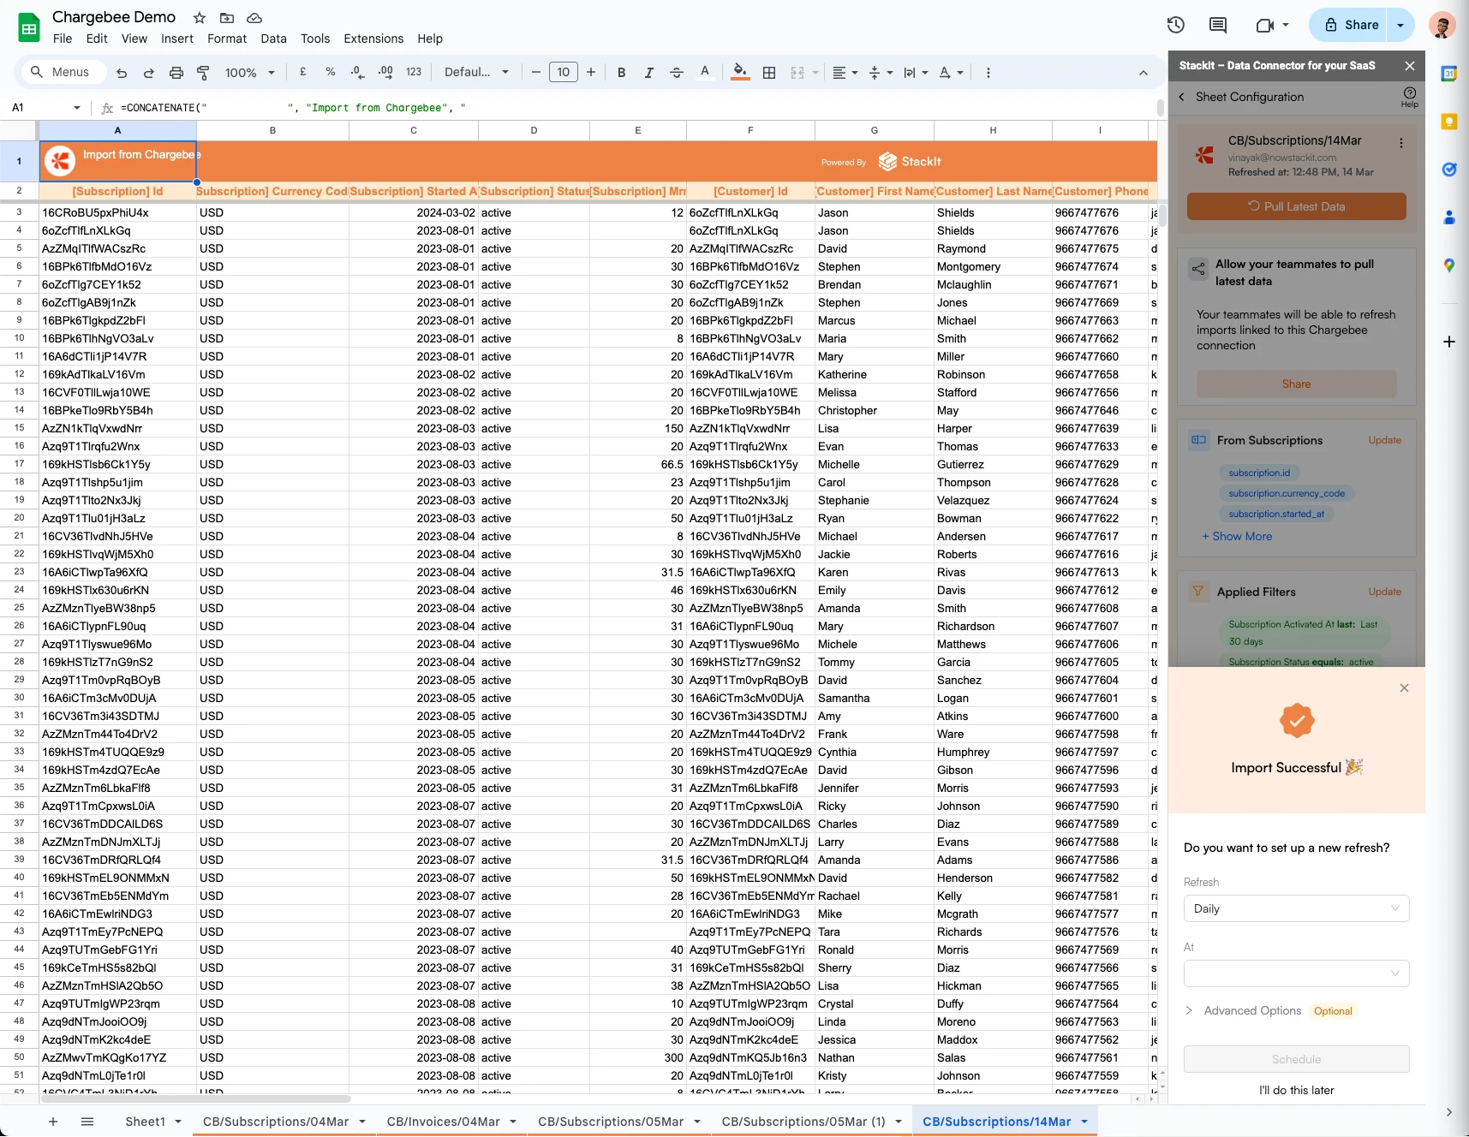
Task: Get add-ons with plus icon
Action: pos(1449,342)
